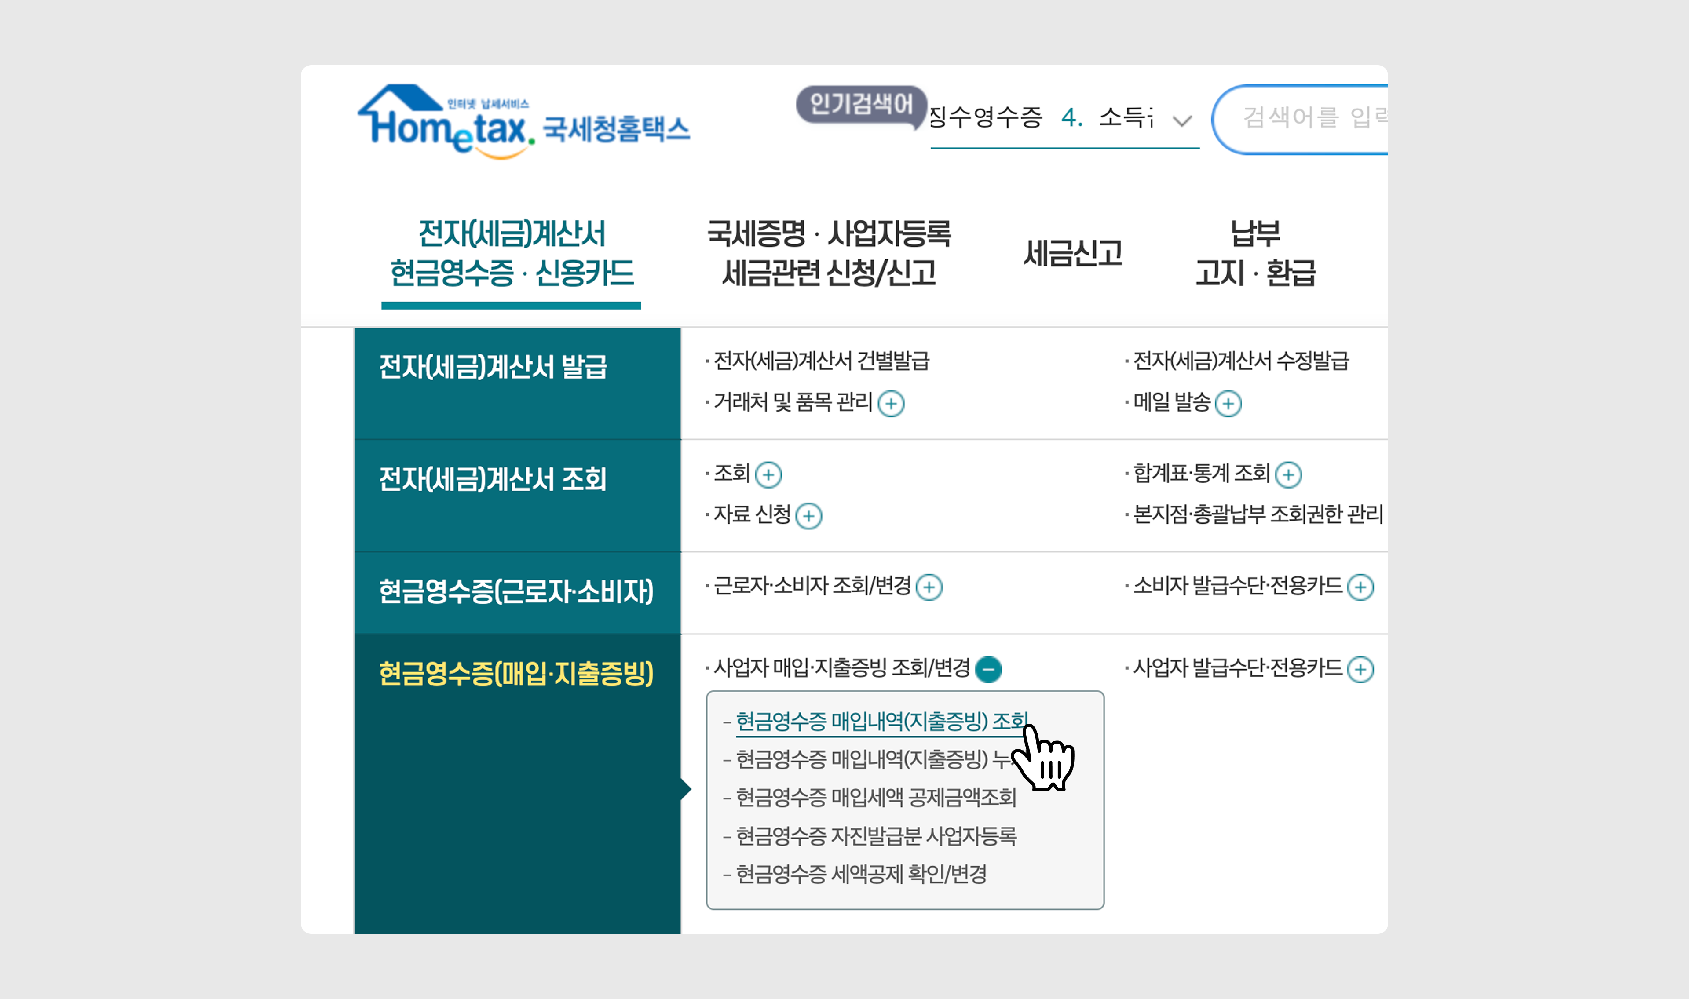Open 현금영수증 세액공제 확인/변경 link
Screen dimensions: 1689x999
[x=861, y=875]
